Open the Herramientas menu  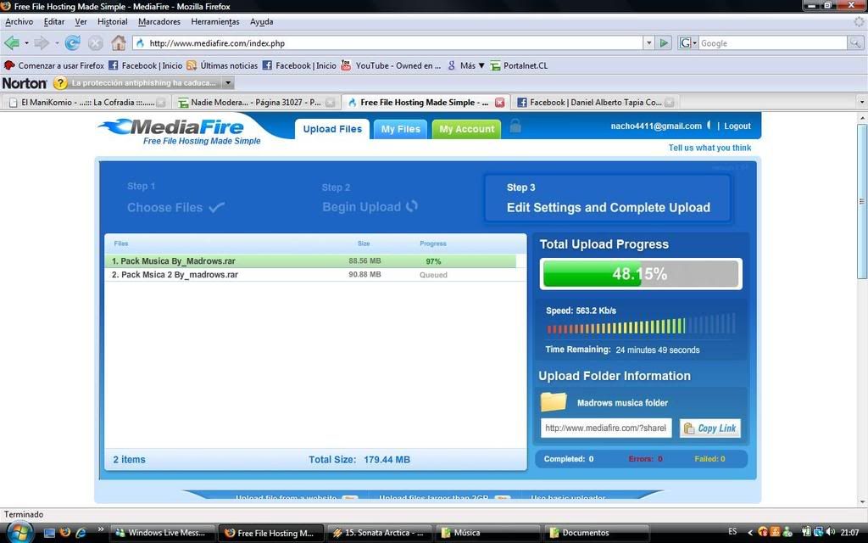[x=214, y=21]
